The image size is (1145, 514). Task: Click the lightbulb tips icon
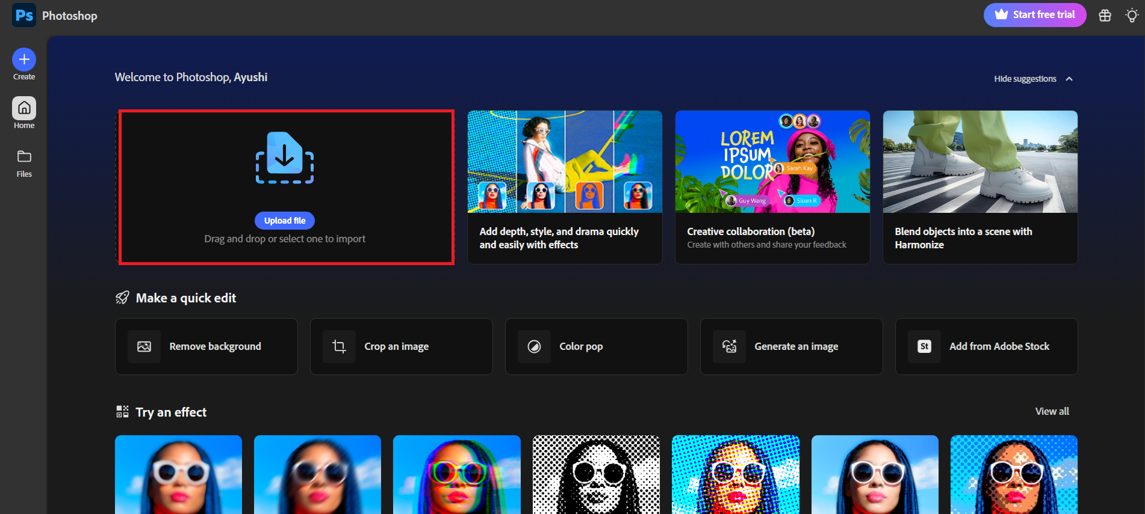point(1132,16)
